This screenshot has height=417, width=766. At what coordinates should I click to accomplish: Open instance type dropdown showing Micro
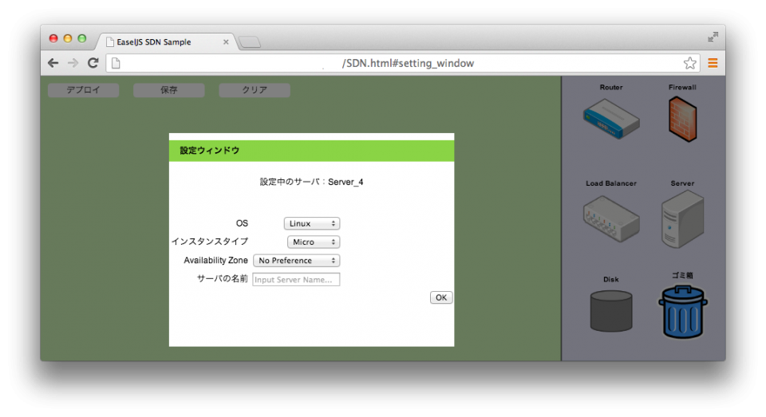point(313,242)
